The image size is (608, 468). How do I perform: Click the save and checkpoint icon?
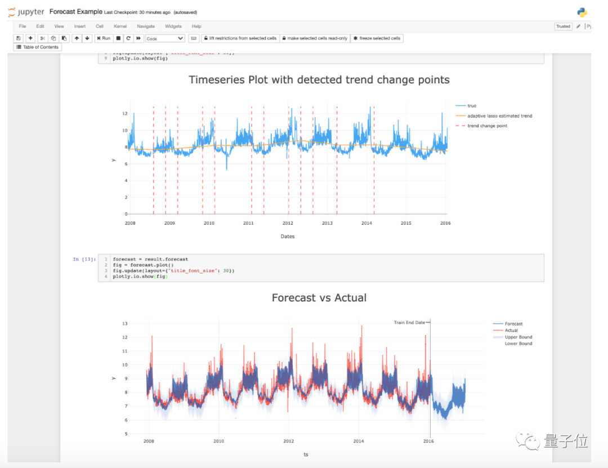click(x=19, y=38)
